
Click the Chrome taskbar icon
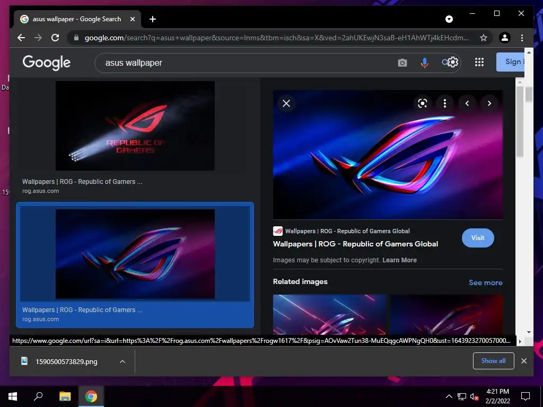tap(91, 396)
